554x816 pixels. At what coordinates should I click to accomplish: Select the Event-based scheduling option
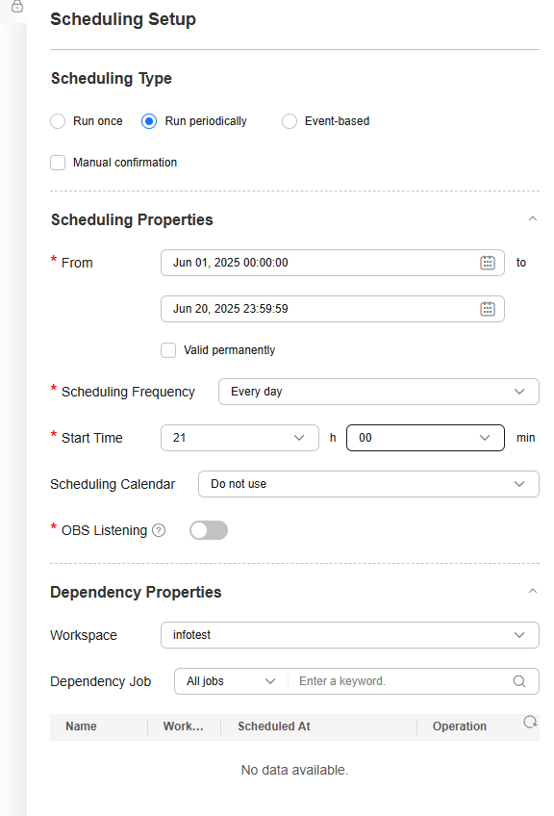[290, 121]
